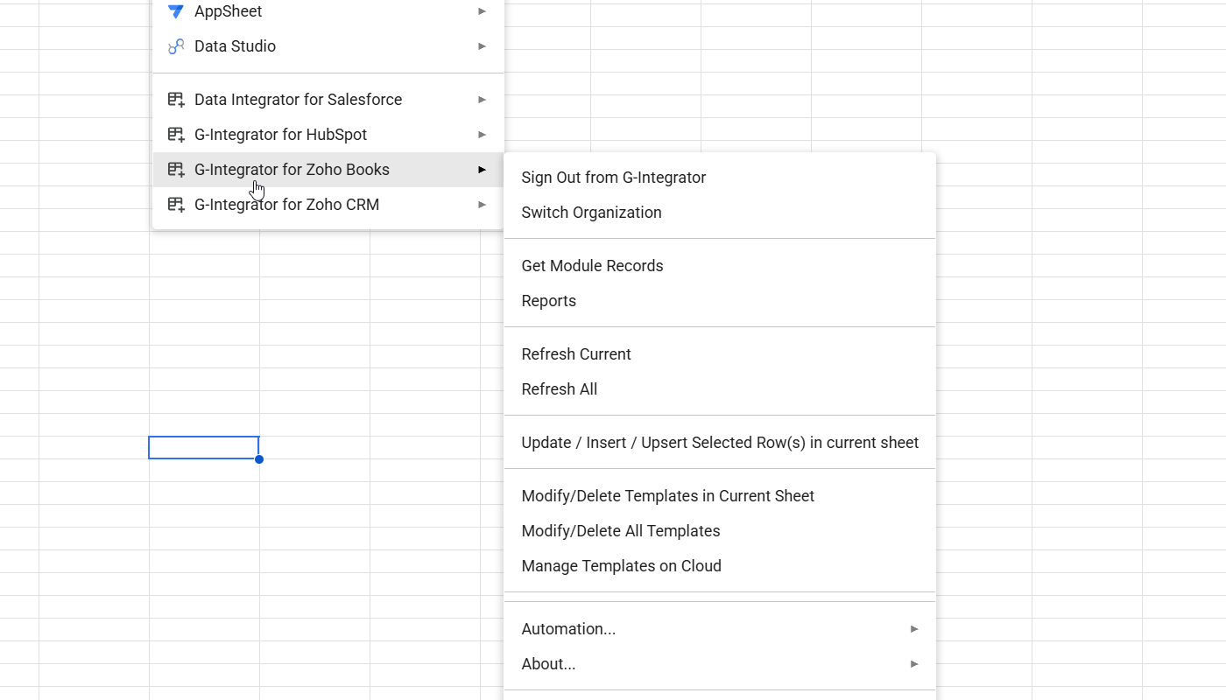This screenshot has width=1226, height=700.
Task: Click the G-Integrator for Zoho CRM add-on icon
Action: pos(176,205)
